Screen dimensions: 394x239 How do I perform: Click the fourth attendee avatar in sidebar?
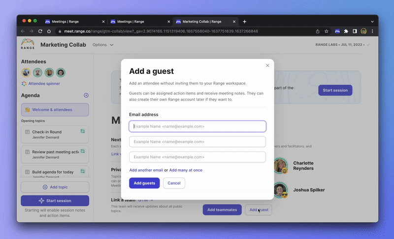point(61,73)
